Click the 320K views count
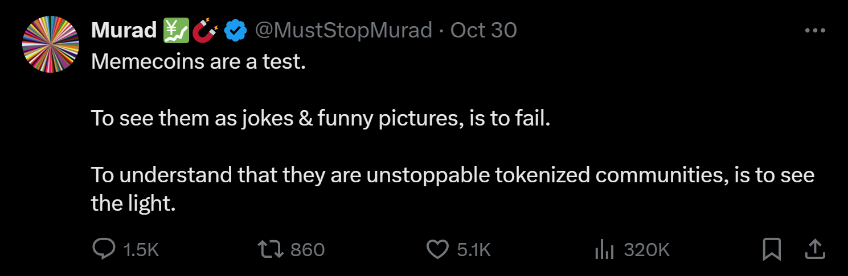 click(646, 249)
